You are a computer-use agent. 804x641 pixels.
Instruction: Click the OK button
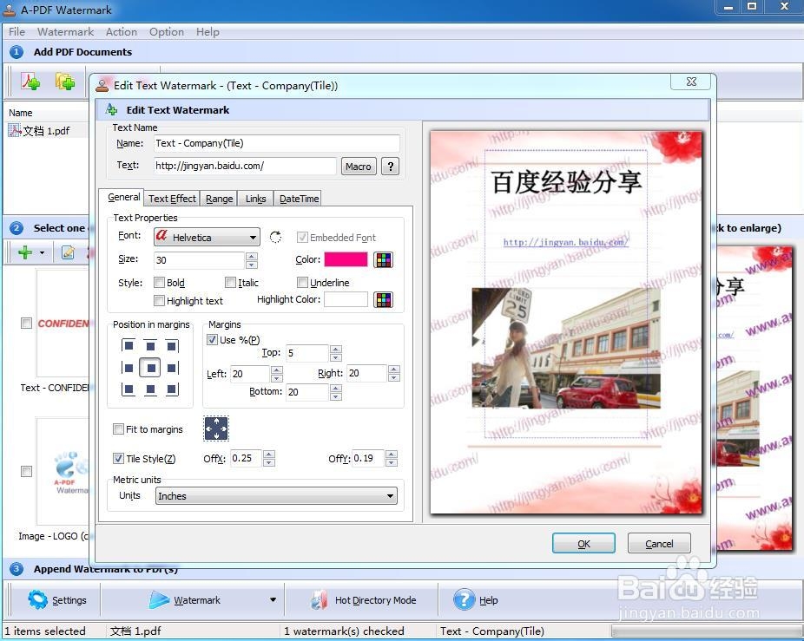click(x=583, y=543)
